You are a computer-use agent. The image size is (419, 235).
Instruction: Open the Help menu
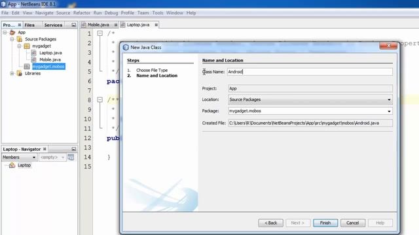(x=191, y=13)
